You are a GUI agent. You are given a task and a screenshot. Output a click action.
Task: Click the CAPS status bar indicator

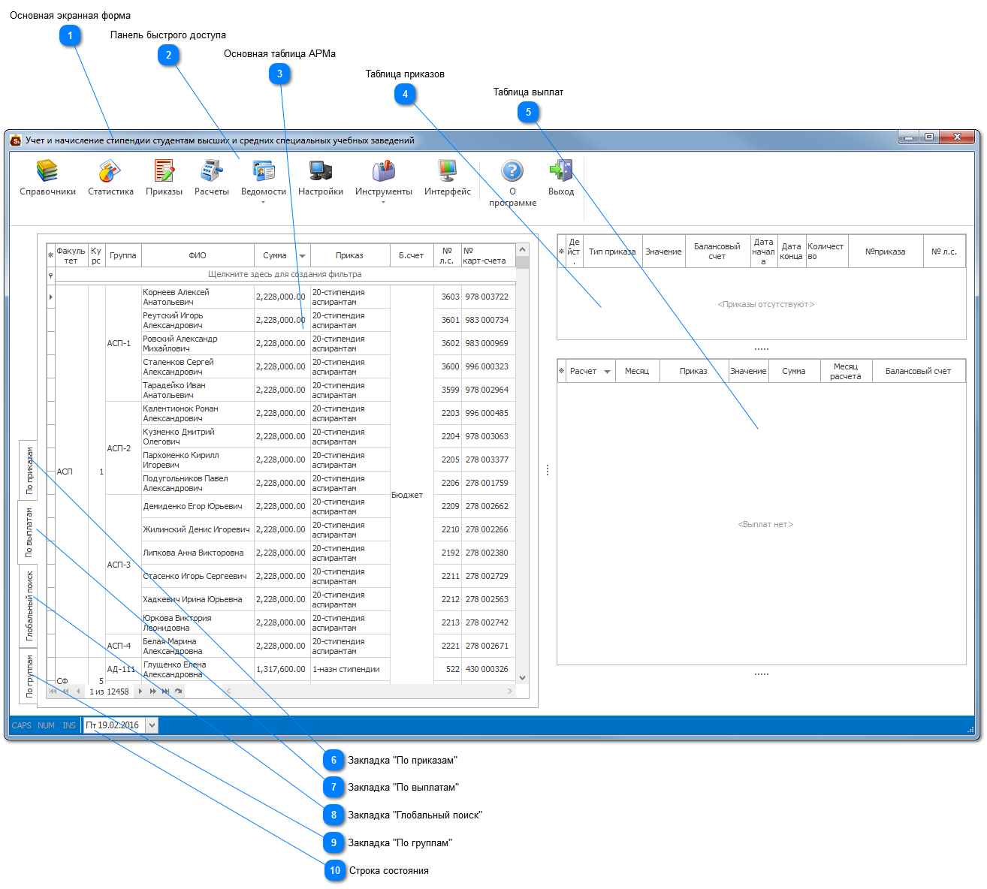click(x=22, y=725)
